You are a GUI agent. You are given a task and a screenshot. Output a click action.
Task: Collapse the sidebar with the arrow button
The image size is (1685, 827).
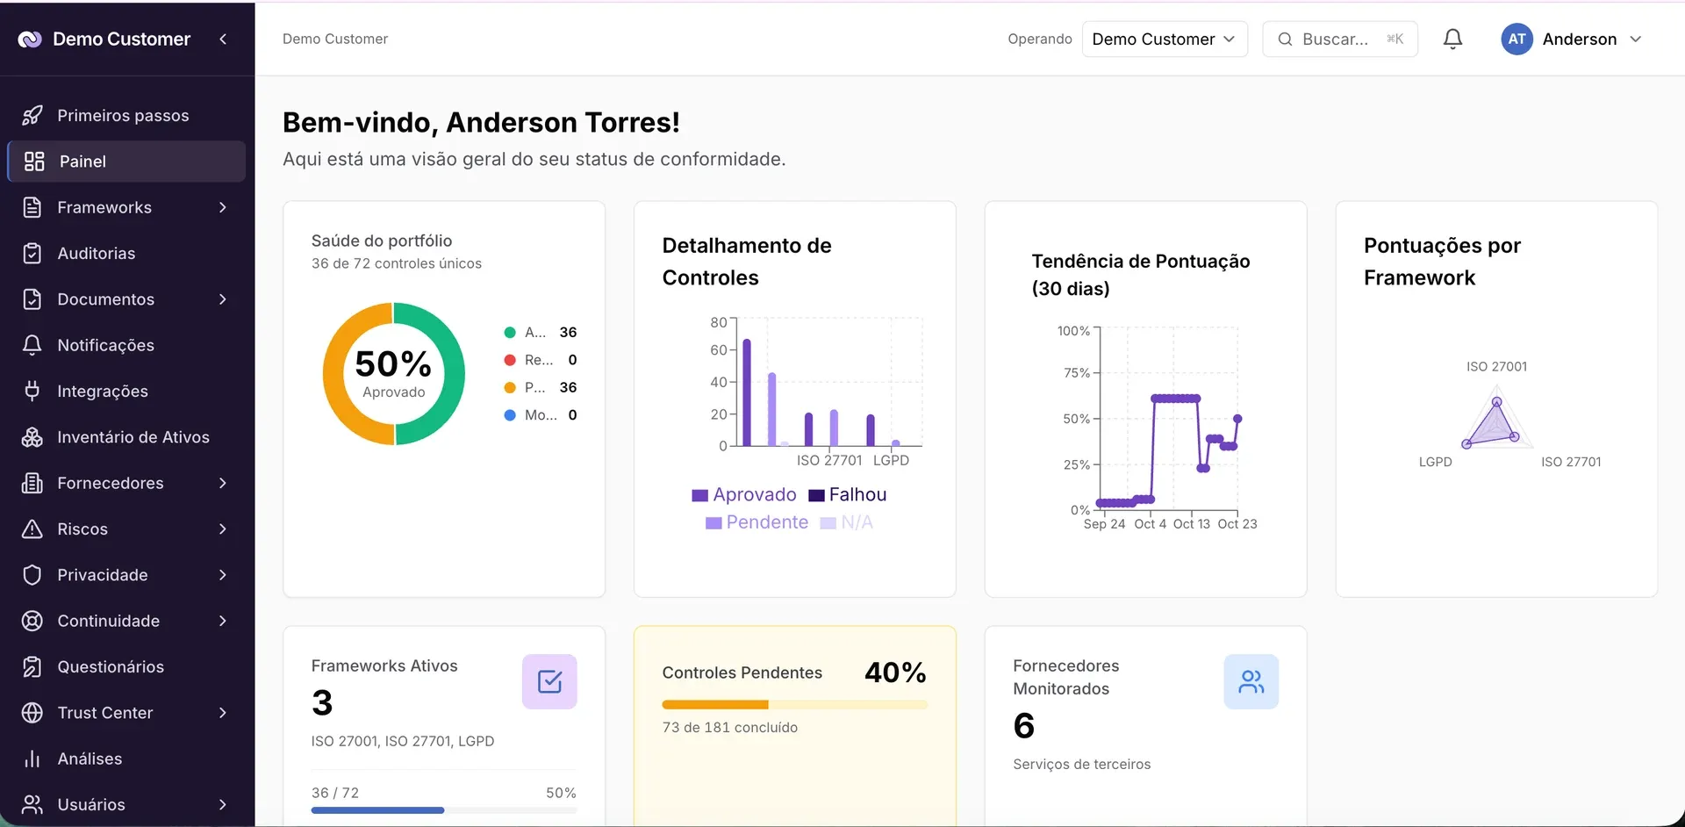(x=223, y=39)
